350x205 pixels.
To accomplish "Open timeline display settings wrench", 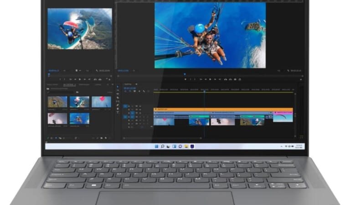I will point(144,91).
